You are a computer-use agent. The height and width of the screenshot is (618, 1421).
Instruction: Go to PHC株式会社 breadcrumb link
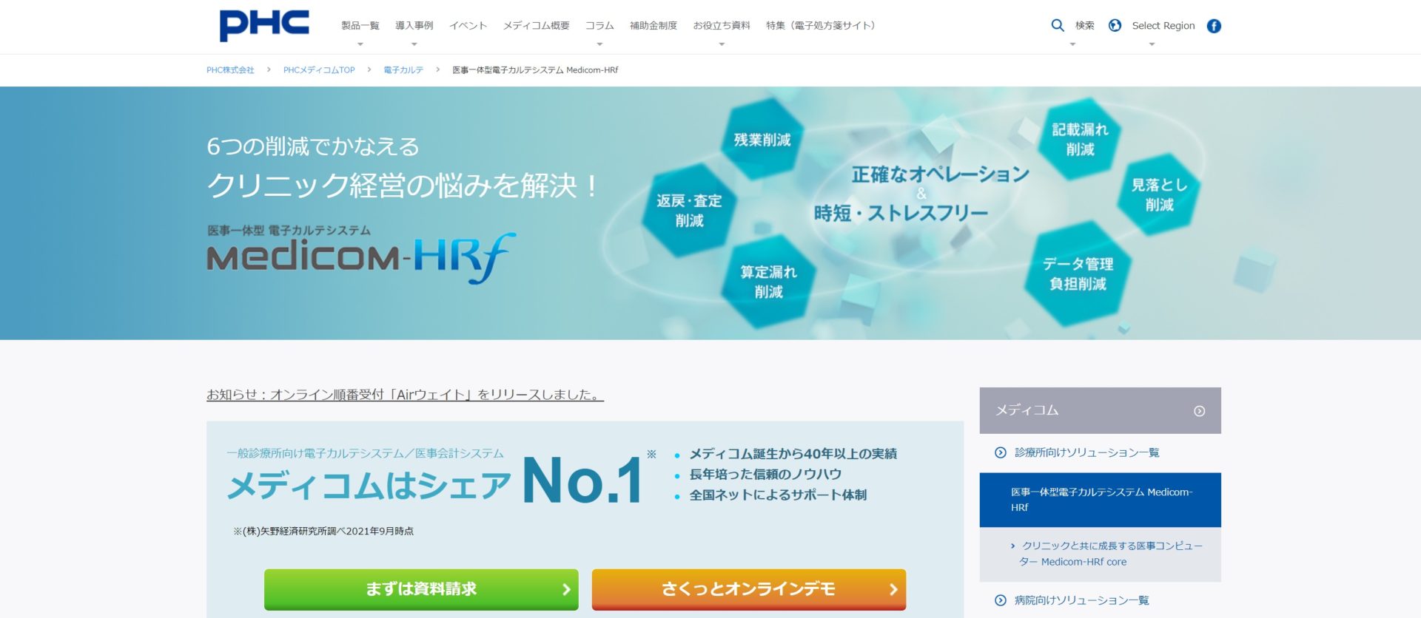pos(230,70)
